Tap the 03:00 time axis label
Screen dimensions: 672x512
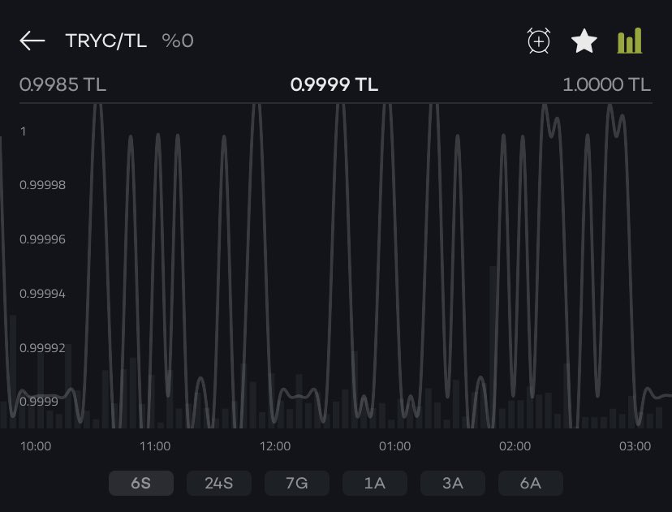click(x=635, y=446)
